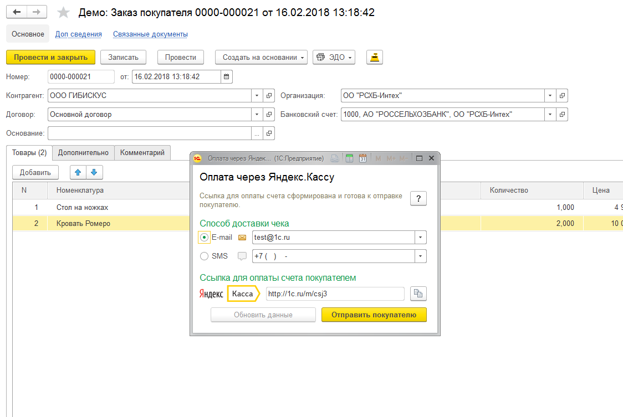
Task: Go back with the left arrow button
Action: (17, 12)
